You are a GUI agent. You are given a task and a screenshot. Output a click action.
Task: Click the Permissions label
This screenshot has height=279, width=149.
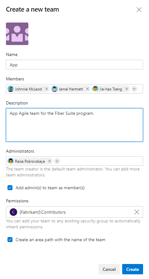click(17, 201)
